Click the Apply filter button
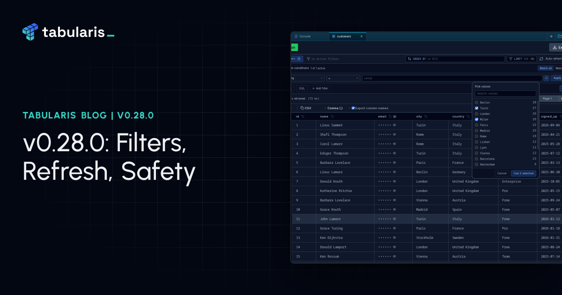This screenshot has height=295, width=562. (556, 78)
